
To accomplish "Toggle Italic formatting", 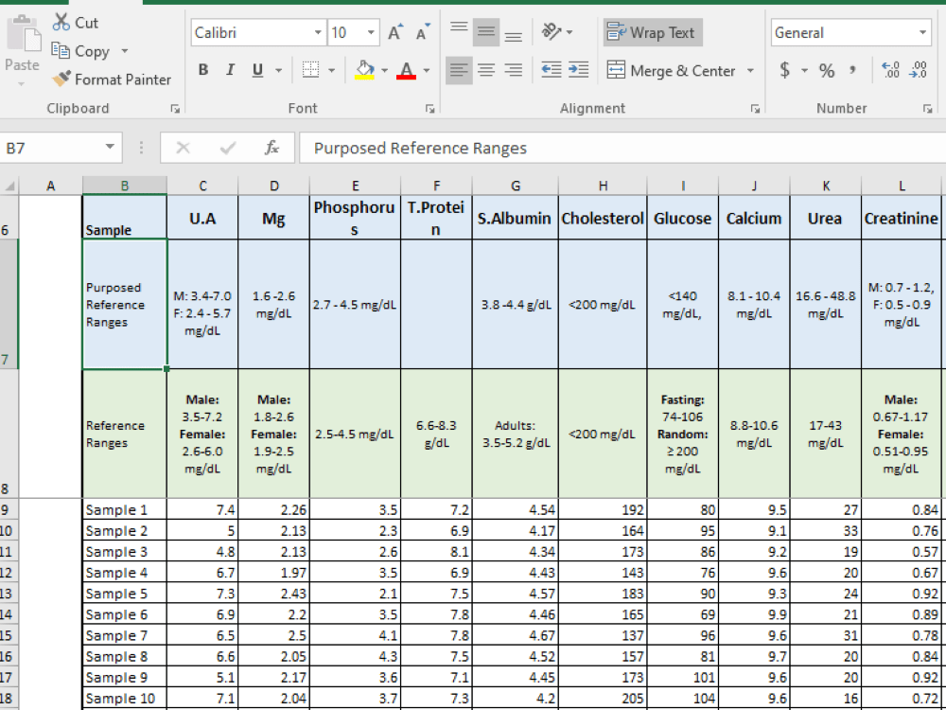I will coord(230,70).
